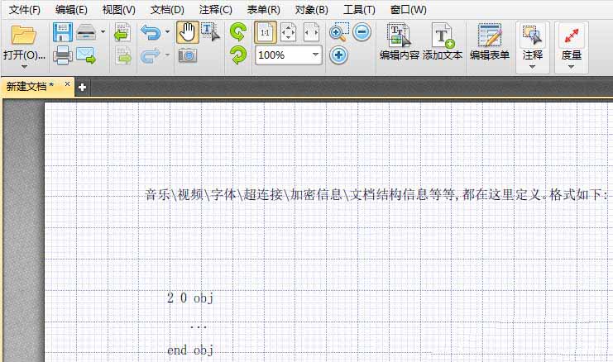This screenshot has width=613, height=362.
Task: Open the 度量 measure dropdown
Action: (x=571, y=66)
